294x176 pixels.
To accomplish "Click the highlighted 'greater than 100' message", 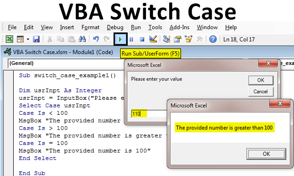I will coord(224,128).
